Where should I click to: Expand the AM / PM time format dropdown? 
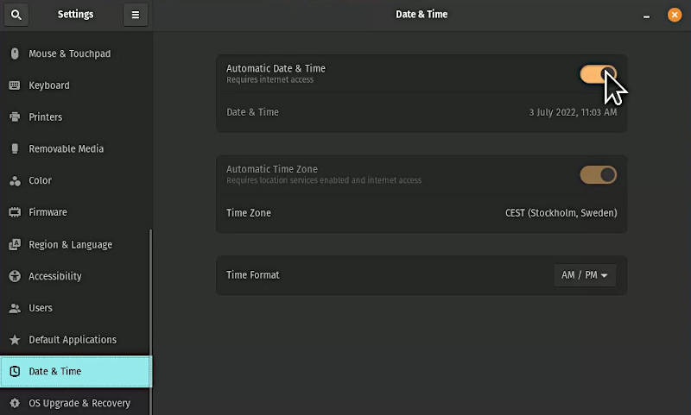pyautogui.click(x=585, y=275)
